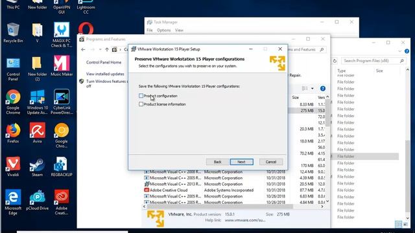Viewport: 415px width, 233px height.
Task: Open MAGIX PC Check & Tuning icon
Action: (x=62, y=35)
